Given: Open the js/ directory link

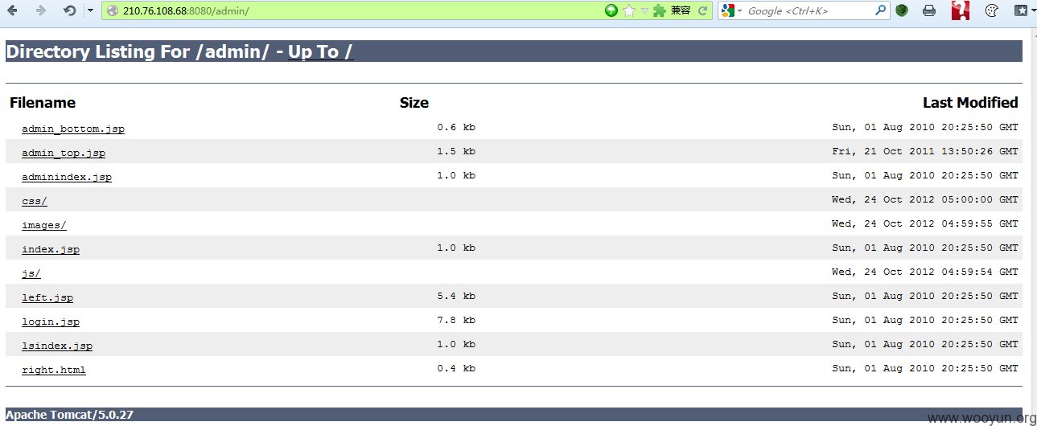Looking at the screenshot, I should coord(31,273).
